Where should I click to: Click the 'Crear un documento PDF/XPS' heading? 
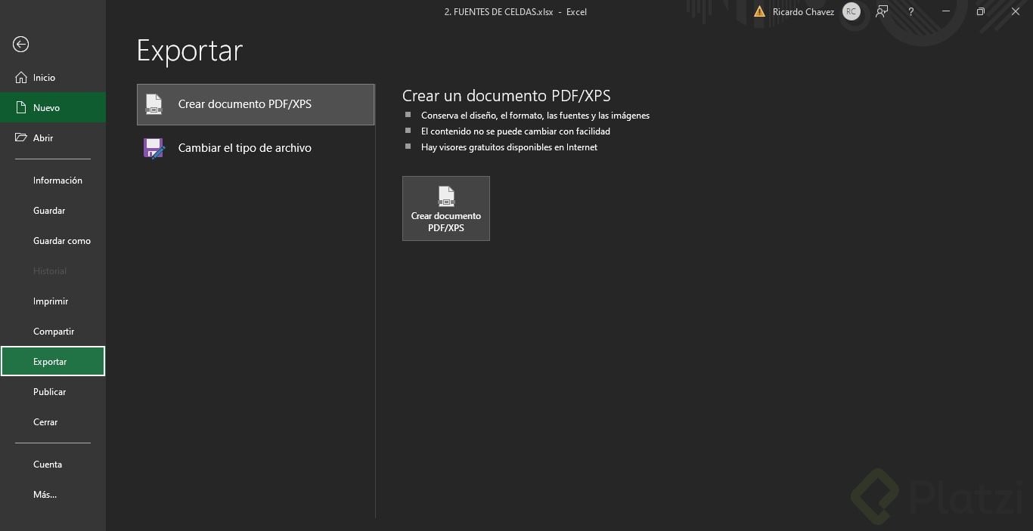[507, 96]
